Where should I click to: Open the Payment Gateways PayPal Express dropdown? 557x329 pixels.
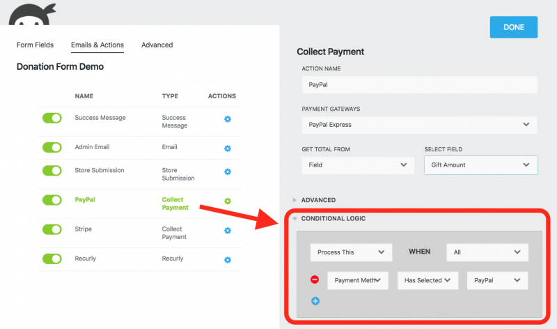(420, 125)
